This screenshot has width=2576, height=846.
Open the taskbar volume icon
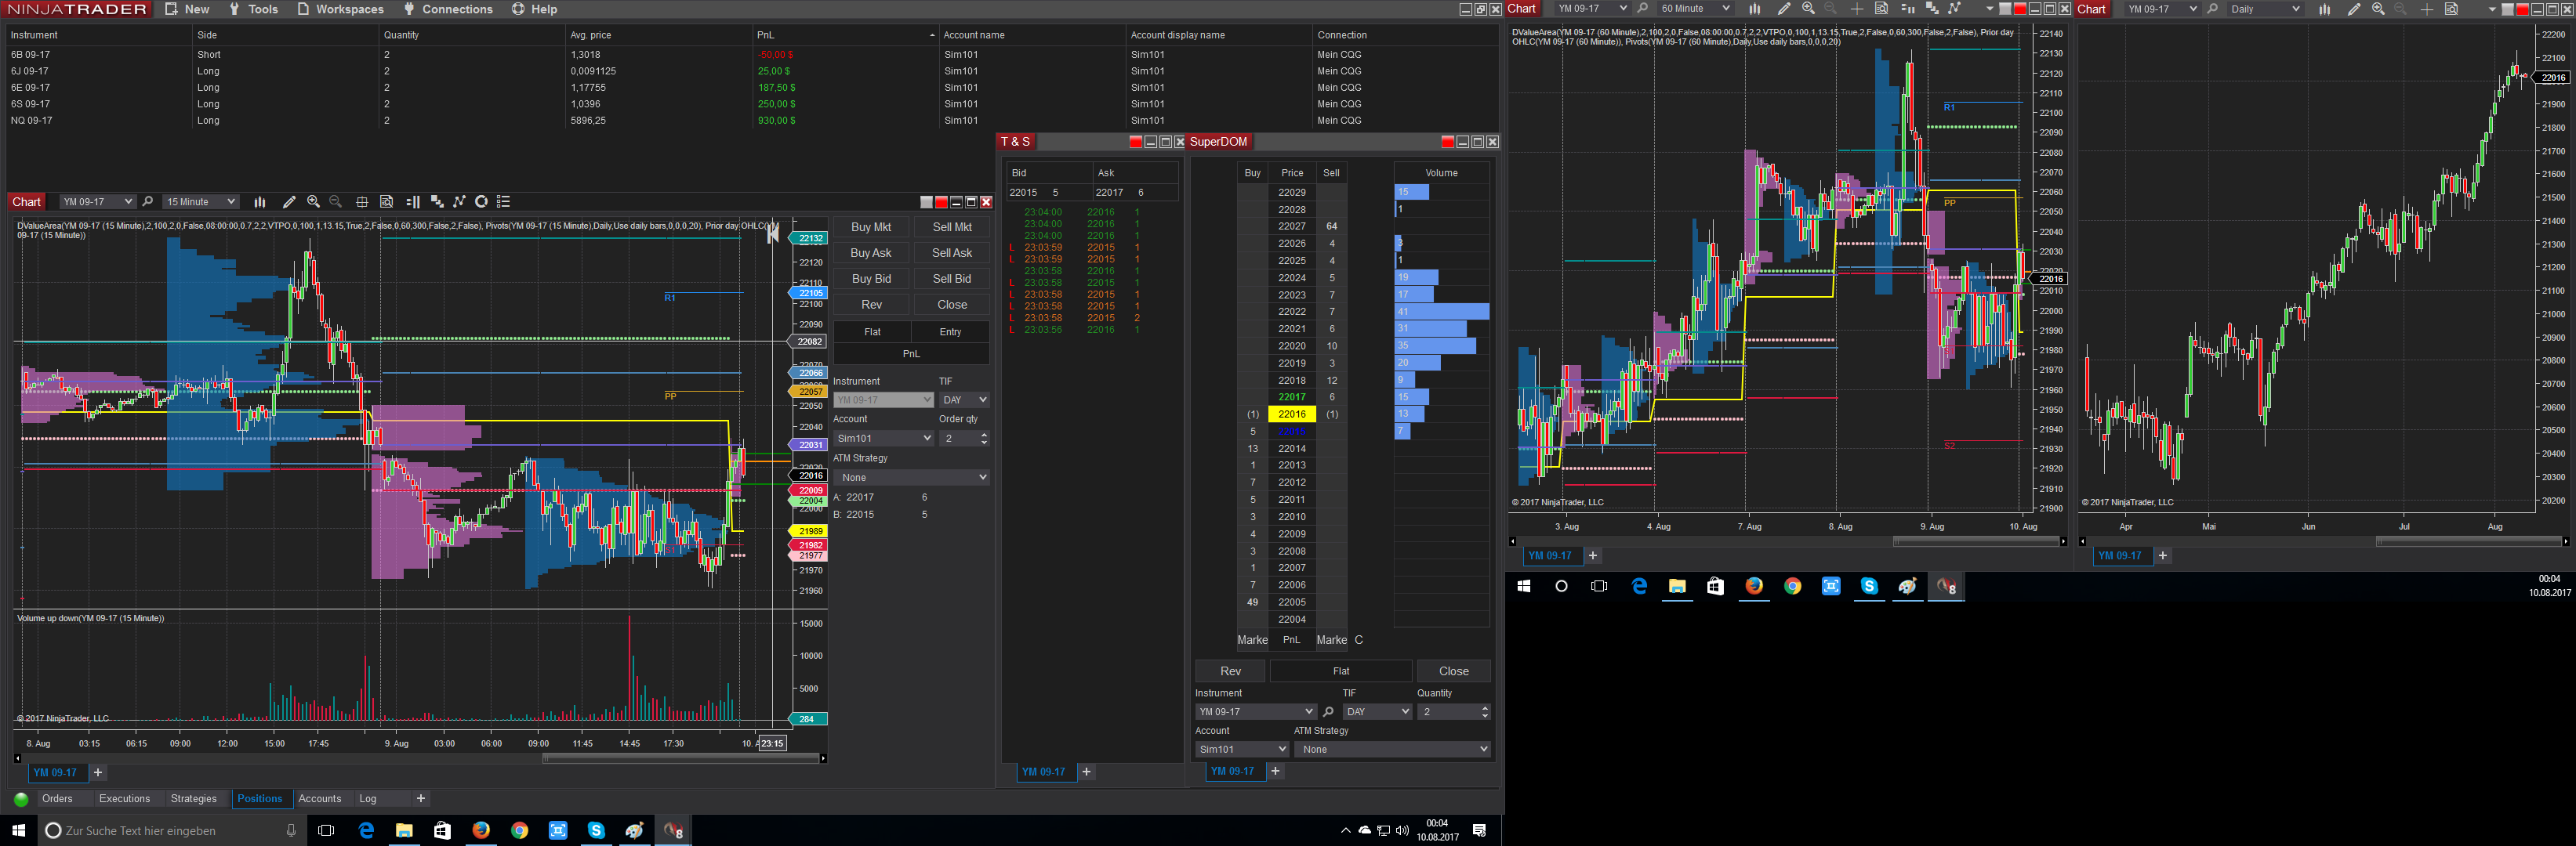1402,831
